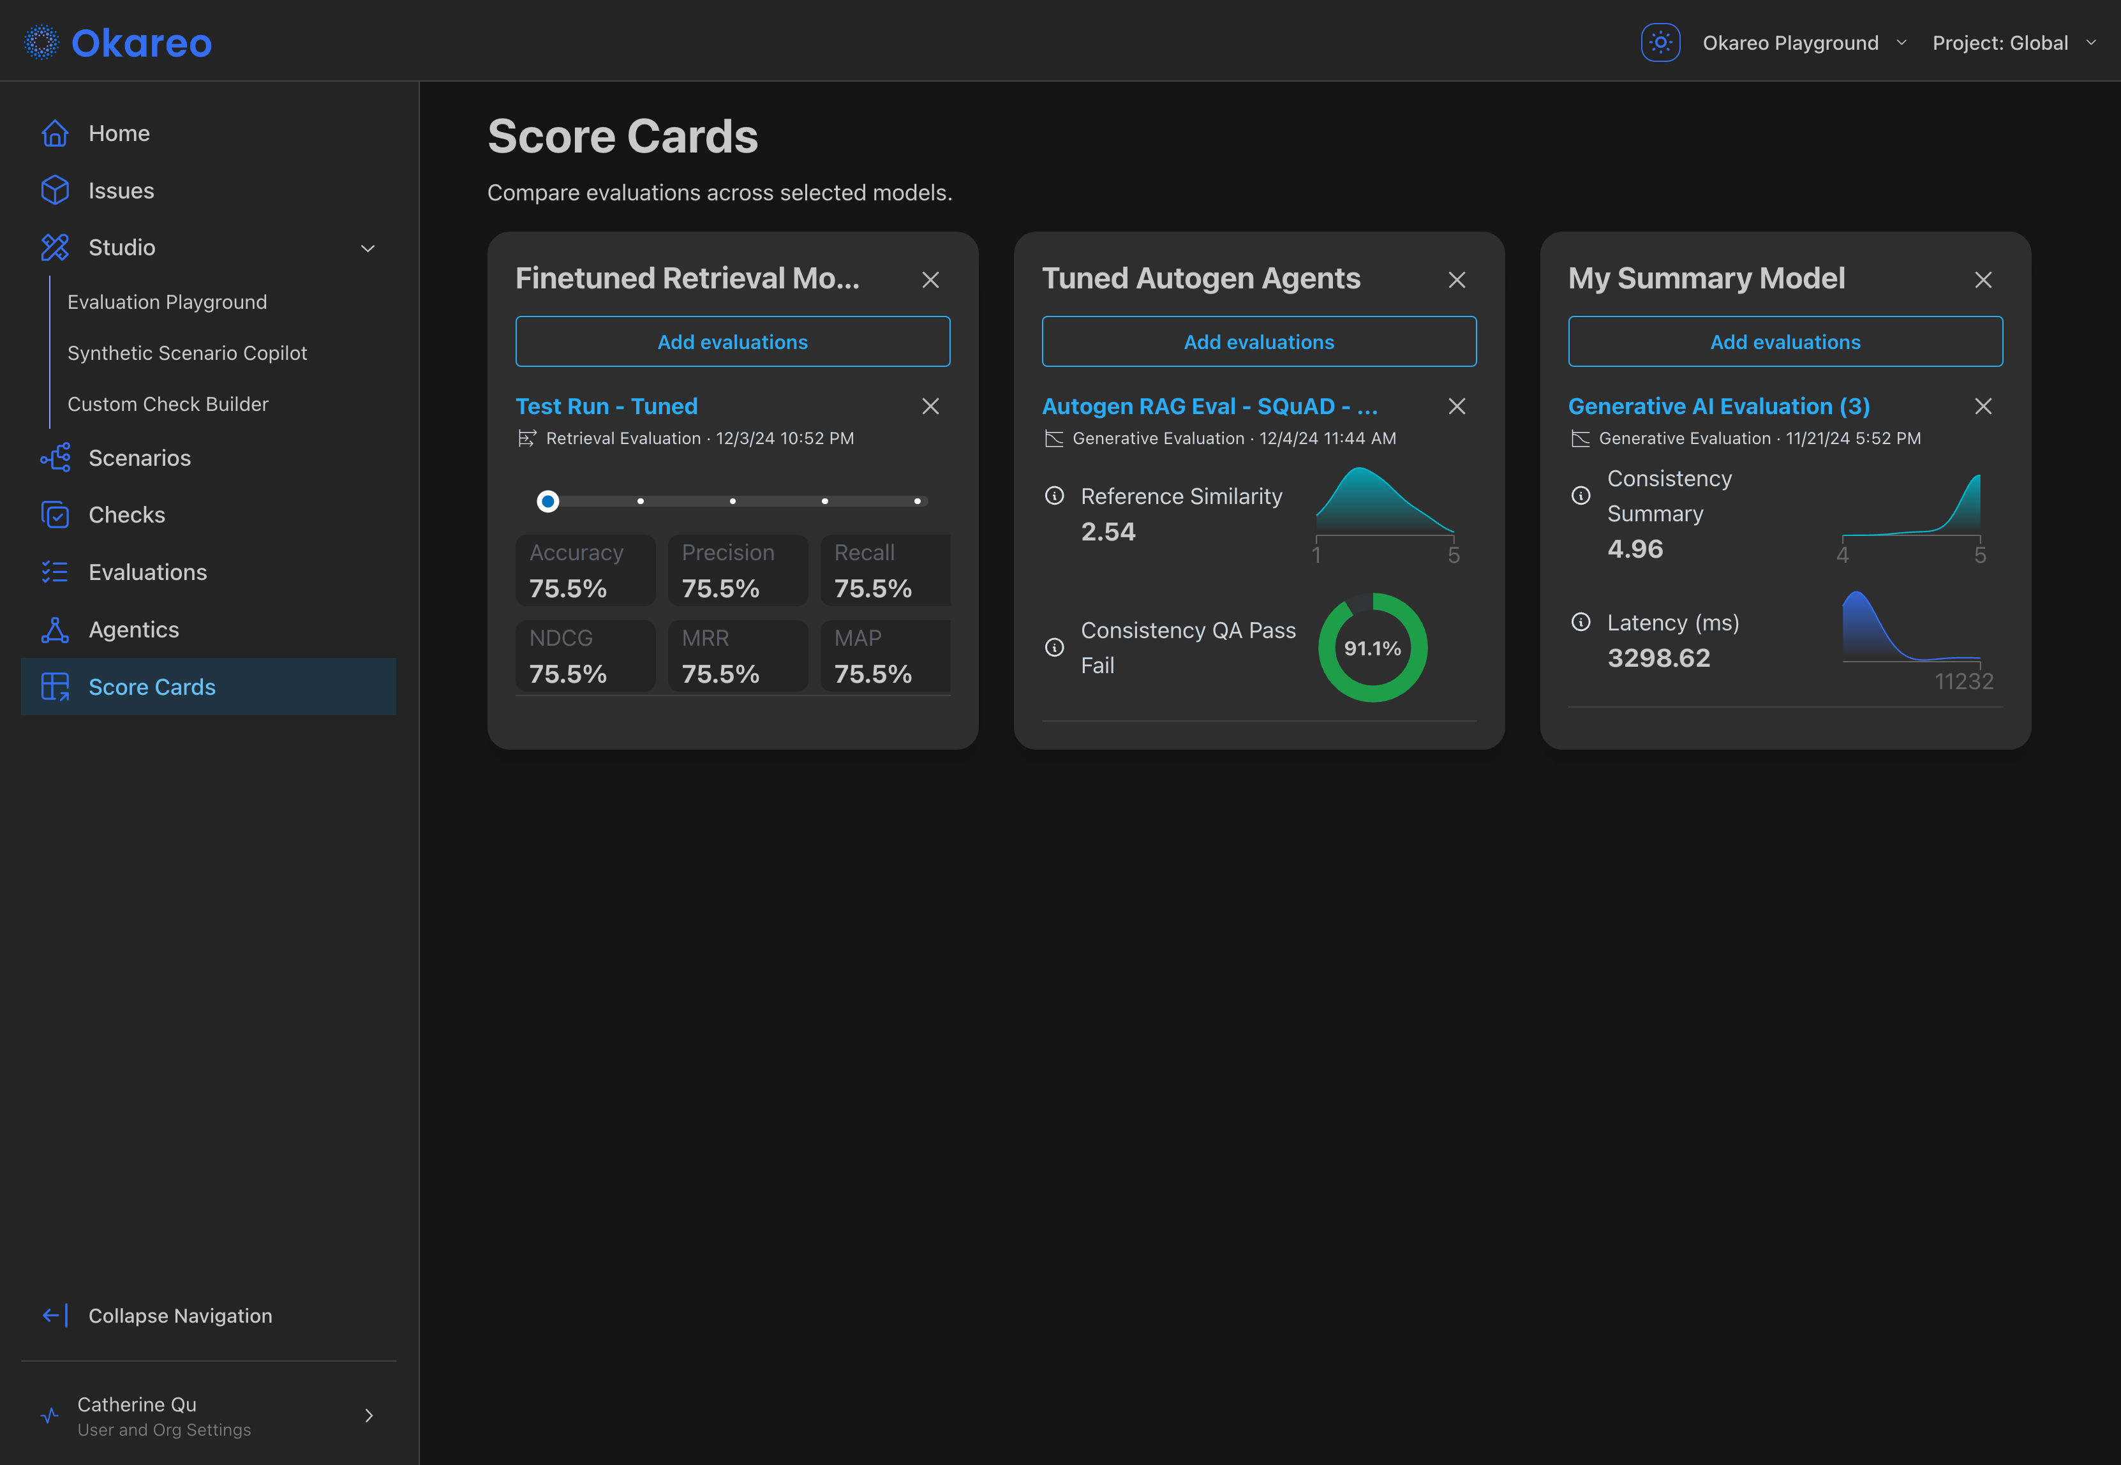Remove the My Summary Model card
The height and width of the screenshot is (1465, 2121).
click(x=1983, y=280)
